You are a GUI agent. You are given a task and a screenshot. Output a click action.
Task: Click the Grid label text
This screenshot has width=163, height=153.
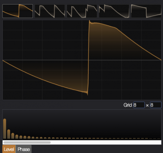pyautogui.click(x=128, y=105)
